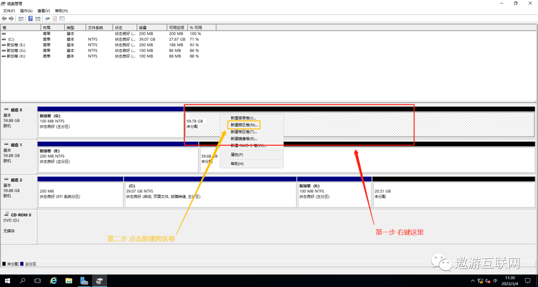The image size is (538, 287).
Task: Open the 帮助(H) menu in menu bar
Action: tap(61, 11)
